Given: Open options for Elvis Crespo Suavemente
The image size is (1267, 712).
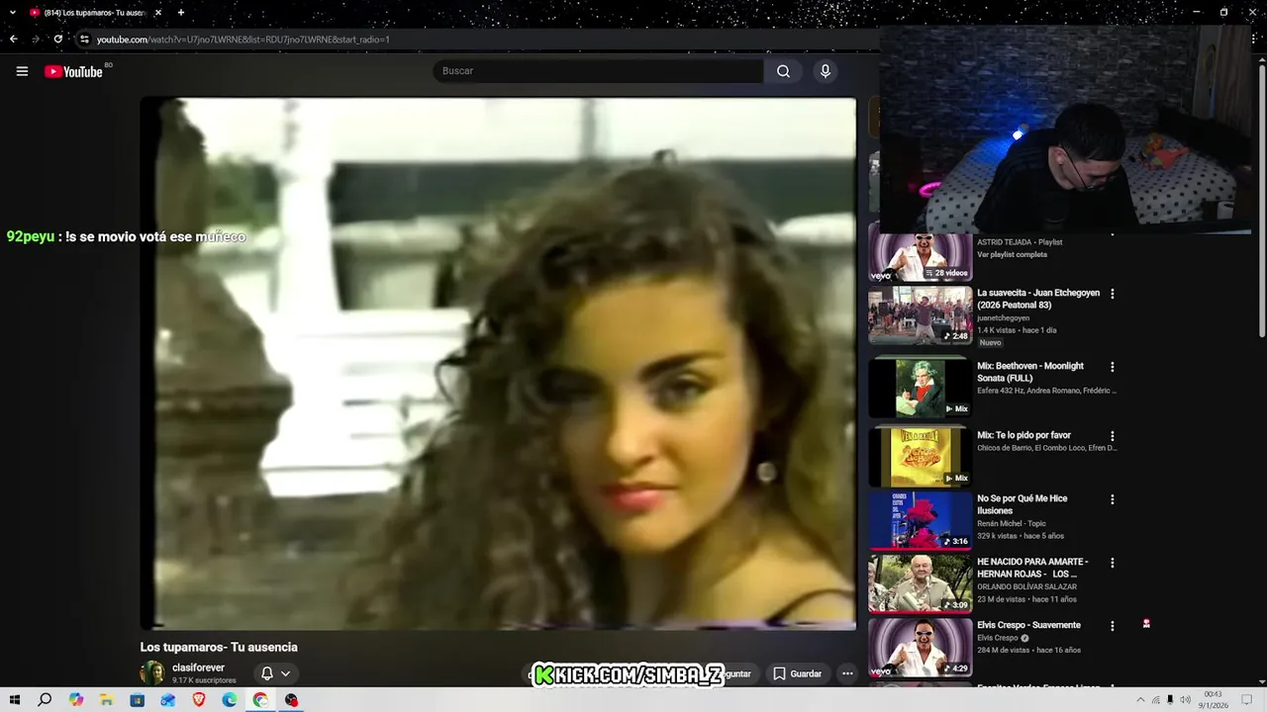Looking at the screenshot, I should [x=1112, y=626].
